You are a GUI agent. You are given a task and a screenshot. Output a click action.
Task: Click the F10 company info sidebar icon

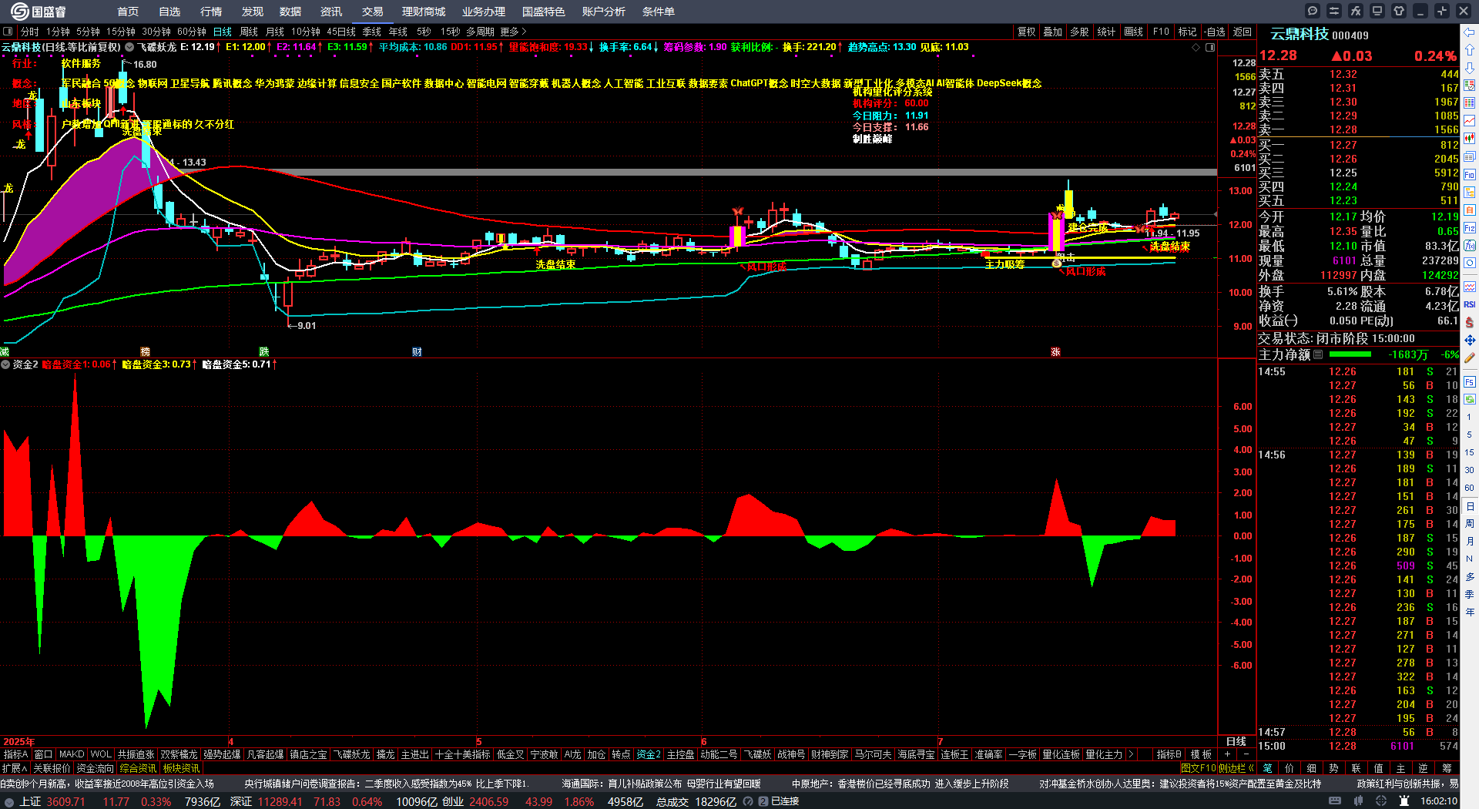1470,174
